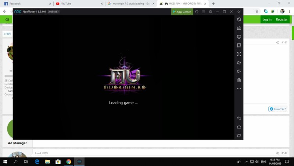Open NoxPlayer theme skin icon
This screenshot has width=294, height=166.
point(197,12)
